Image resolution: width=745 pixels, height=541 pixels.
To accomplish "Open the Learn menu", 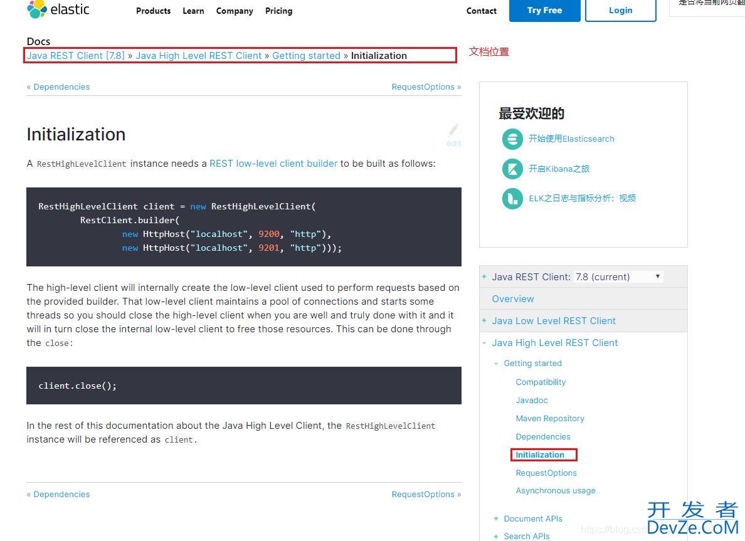I will click(193, 11).
